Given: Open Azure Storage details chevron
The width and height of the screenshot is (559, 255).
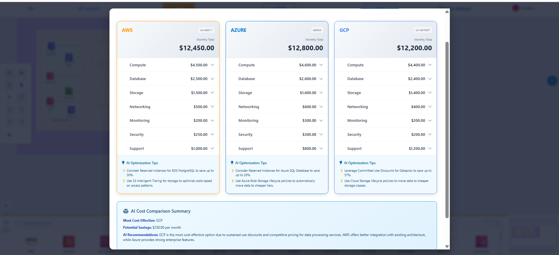Looking at the screenshot, I should pyautogui.click(x=321, y=93).
